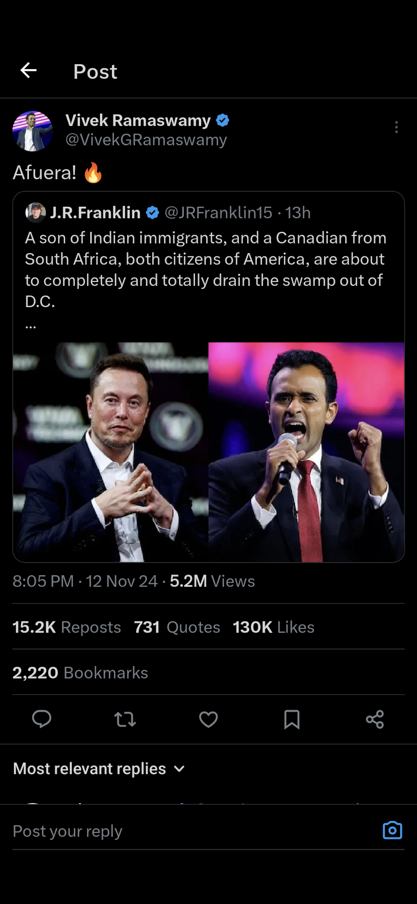Open the @VivekGRamaswamy handle link

click(x=146, y=140)
